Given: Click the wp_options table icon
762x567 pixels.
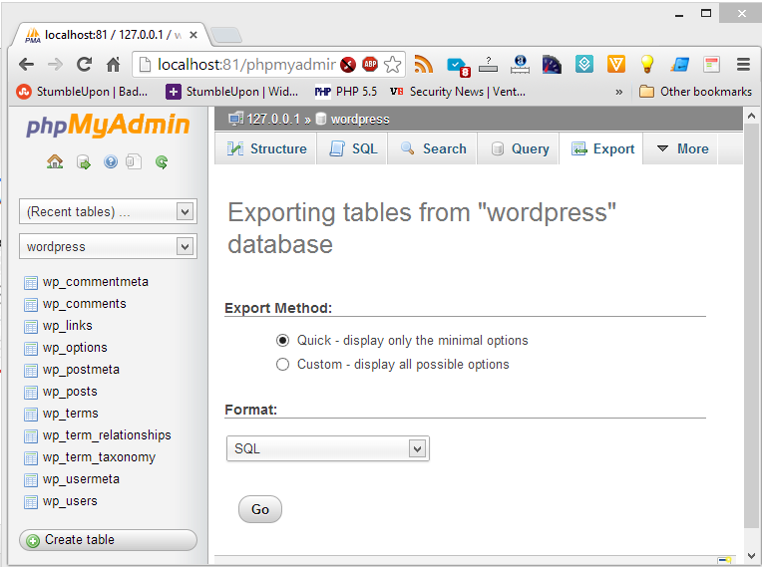Looking at the screenshot, I should pos(31,348).
